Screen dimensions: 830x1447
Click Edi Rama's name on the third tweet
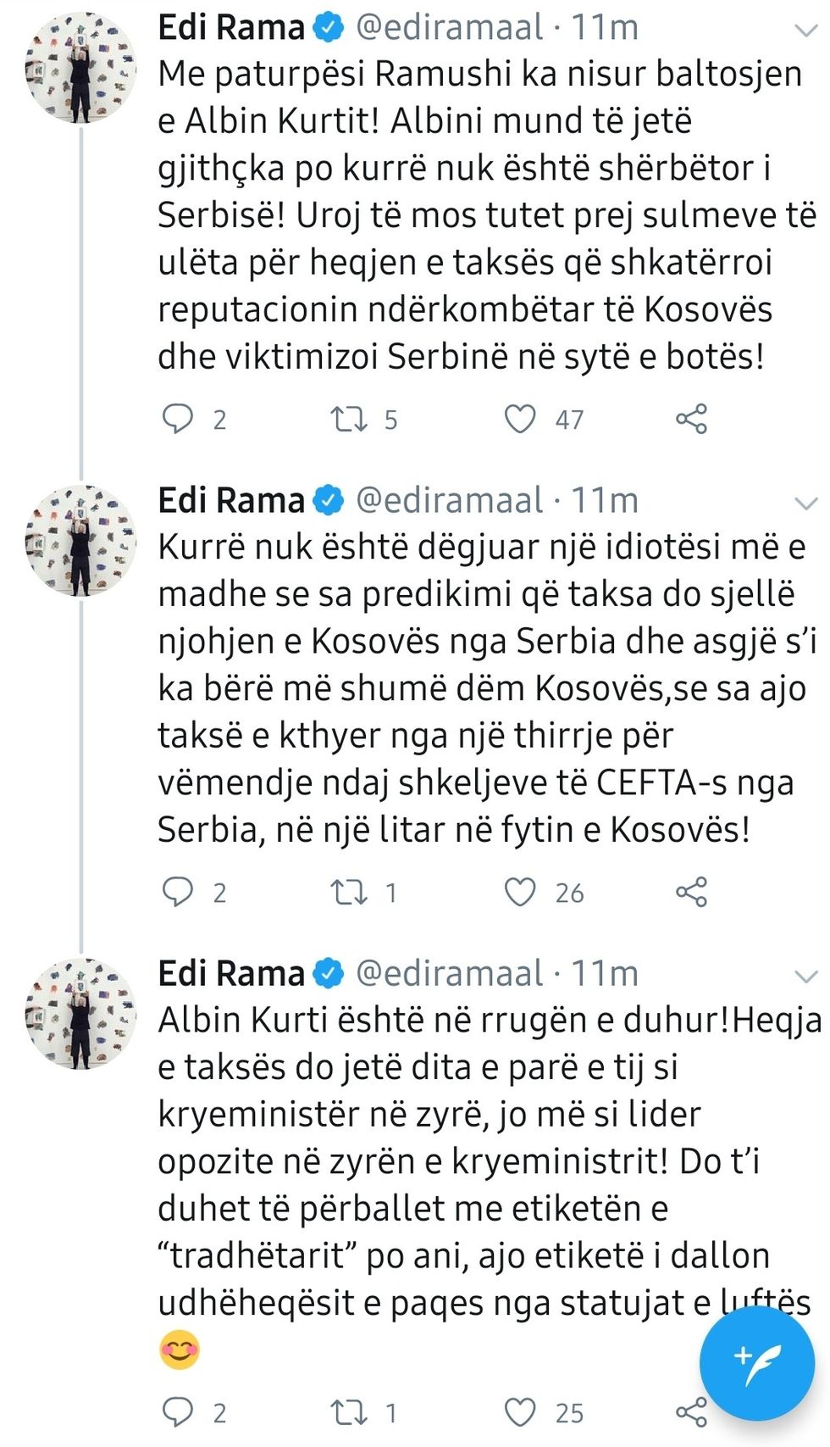(x=229, y=974)
